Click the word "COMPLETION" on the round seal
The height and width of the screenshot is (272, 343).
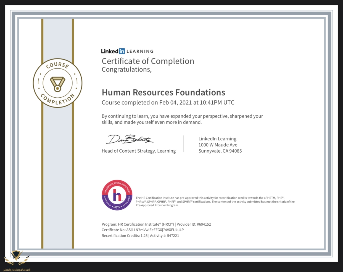coord(58,100)
